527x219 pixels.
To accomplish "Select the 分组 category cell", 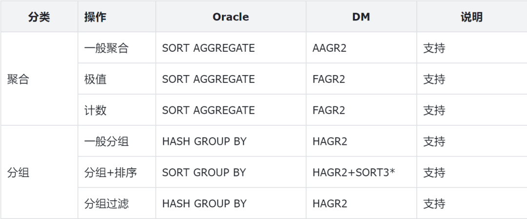I will 19,173.
